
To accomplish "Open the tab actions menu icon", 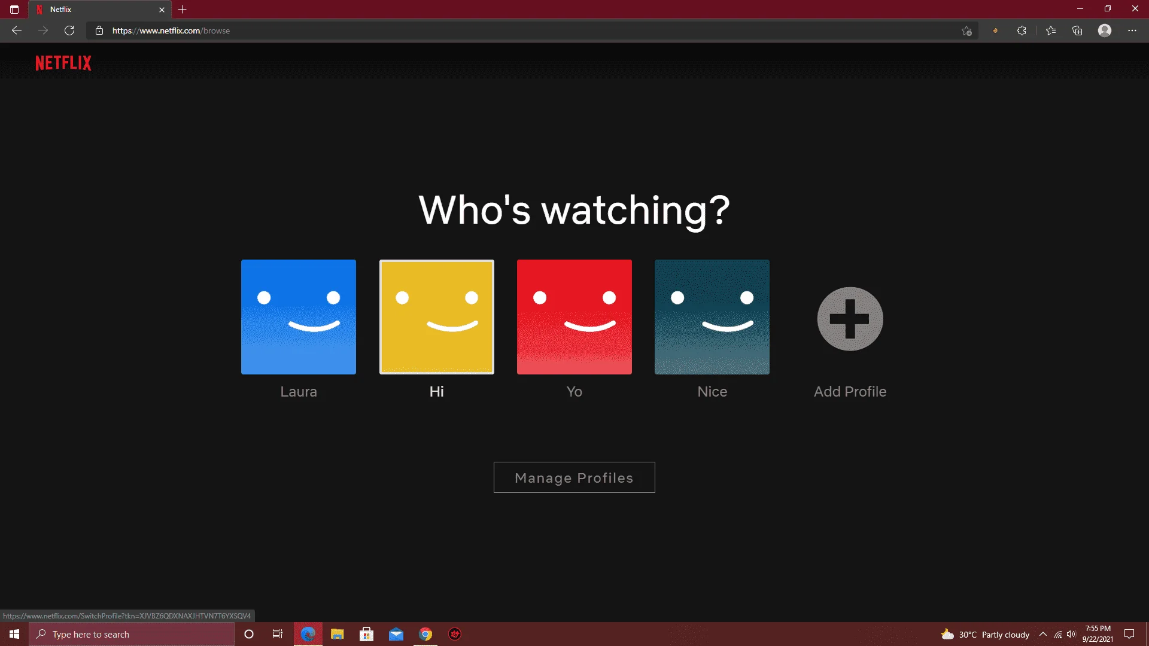I will (14, 10).
